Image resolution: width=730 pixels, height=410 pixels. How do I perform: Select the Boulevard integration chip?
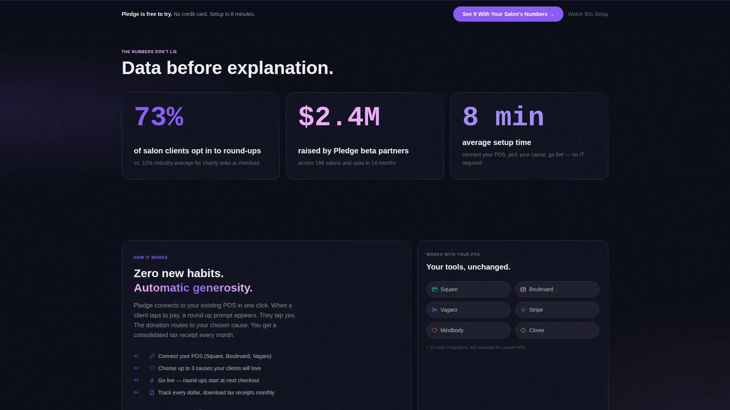pos(557,289)
